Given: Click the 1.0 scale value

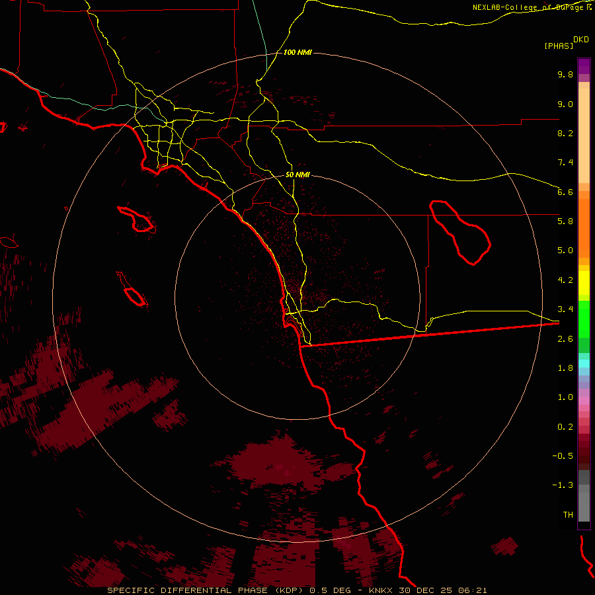Looking at the screenshot, I should (565, 397).
